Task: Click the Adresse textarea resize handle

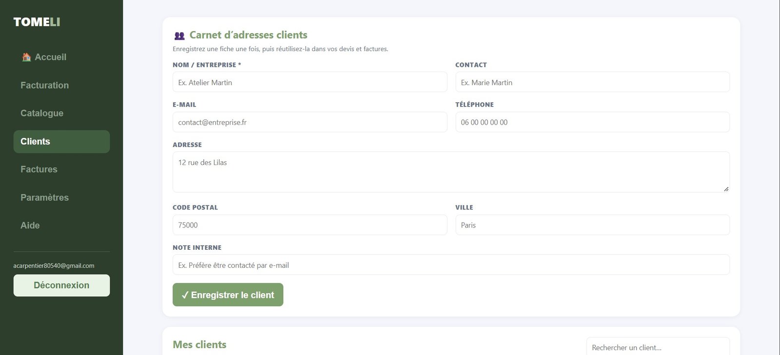Action: click(x=726, y=189)
